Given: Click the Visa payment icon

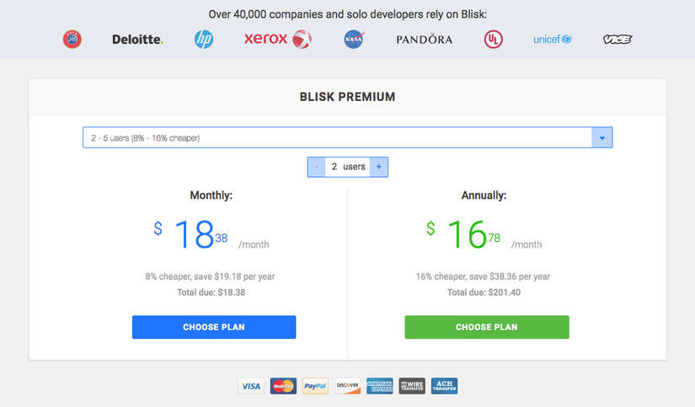Looking at the screenshot, I should pos(251,386).
